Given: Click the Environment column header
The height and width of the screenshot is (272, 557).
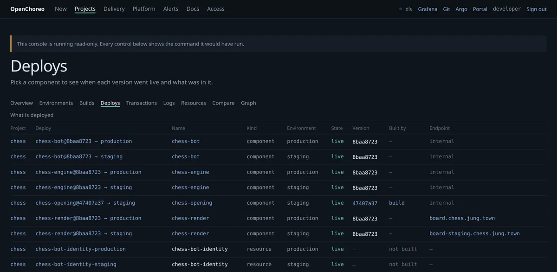Looking at the screenshot, I should coord(301,128).
